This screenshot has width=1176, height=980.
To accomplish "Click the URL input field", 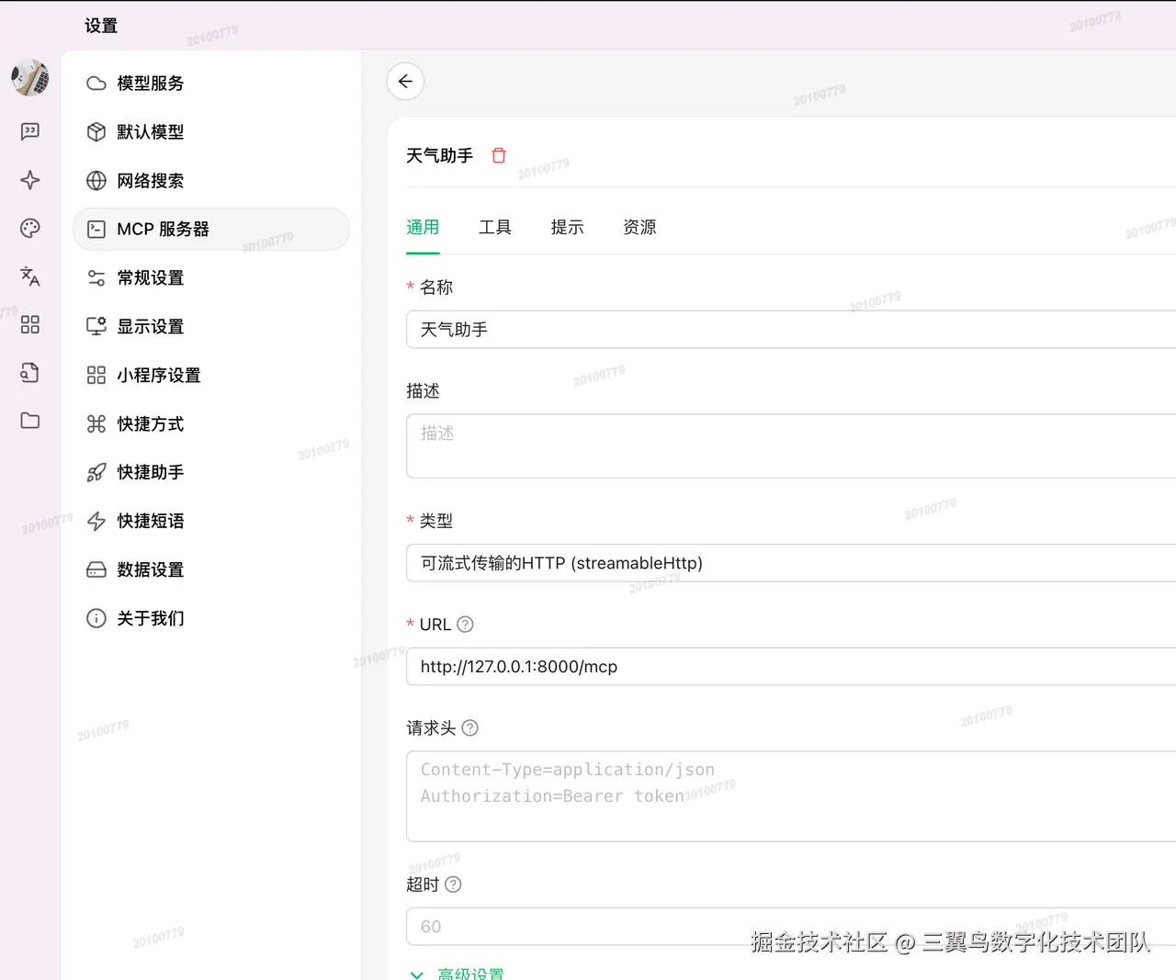I will coord(791,667).
